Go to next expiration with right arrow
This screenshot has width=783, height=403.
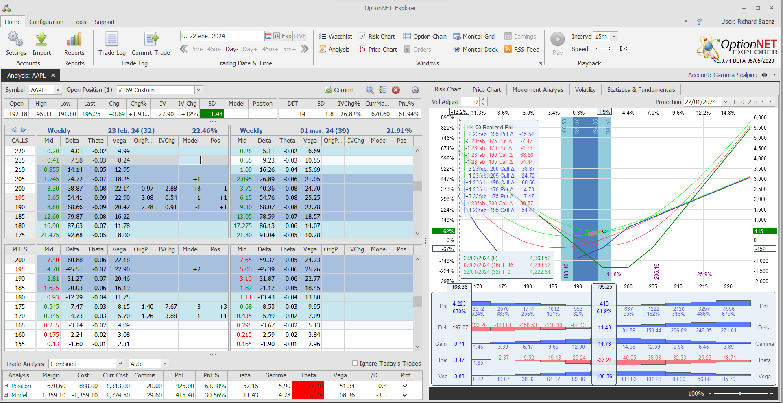click(x=24, y=130)
